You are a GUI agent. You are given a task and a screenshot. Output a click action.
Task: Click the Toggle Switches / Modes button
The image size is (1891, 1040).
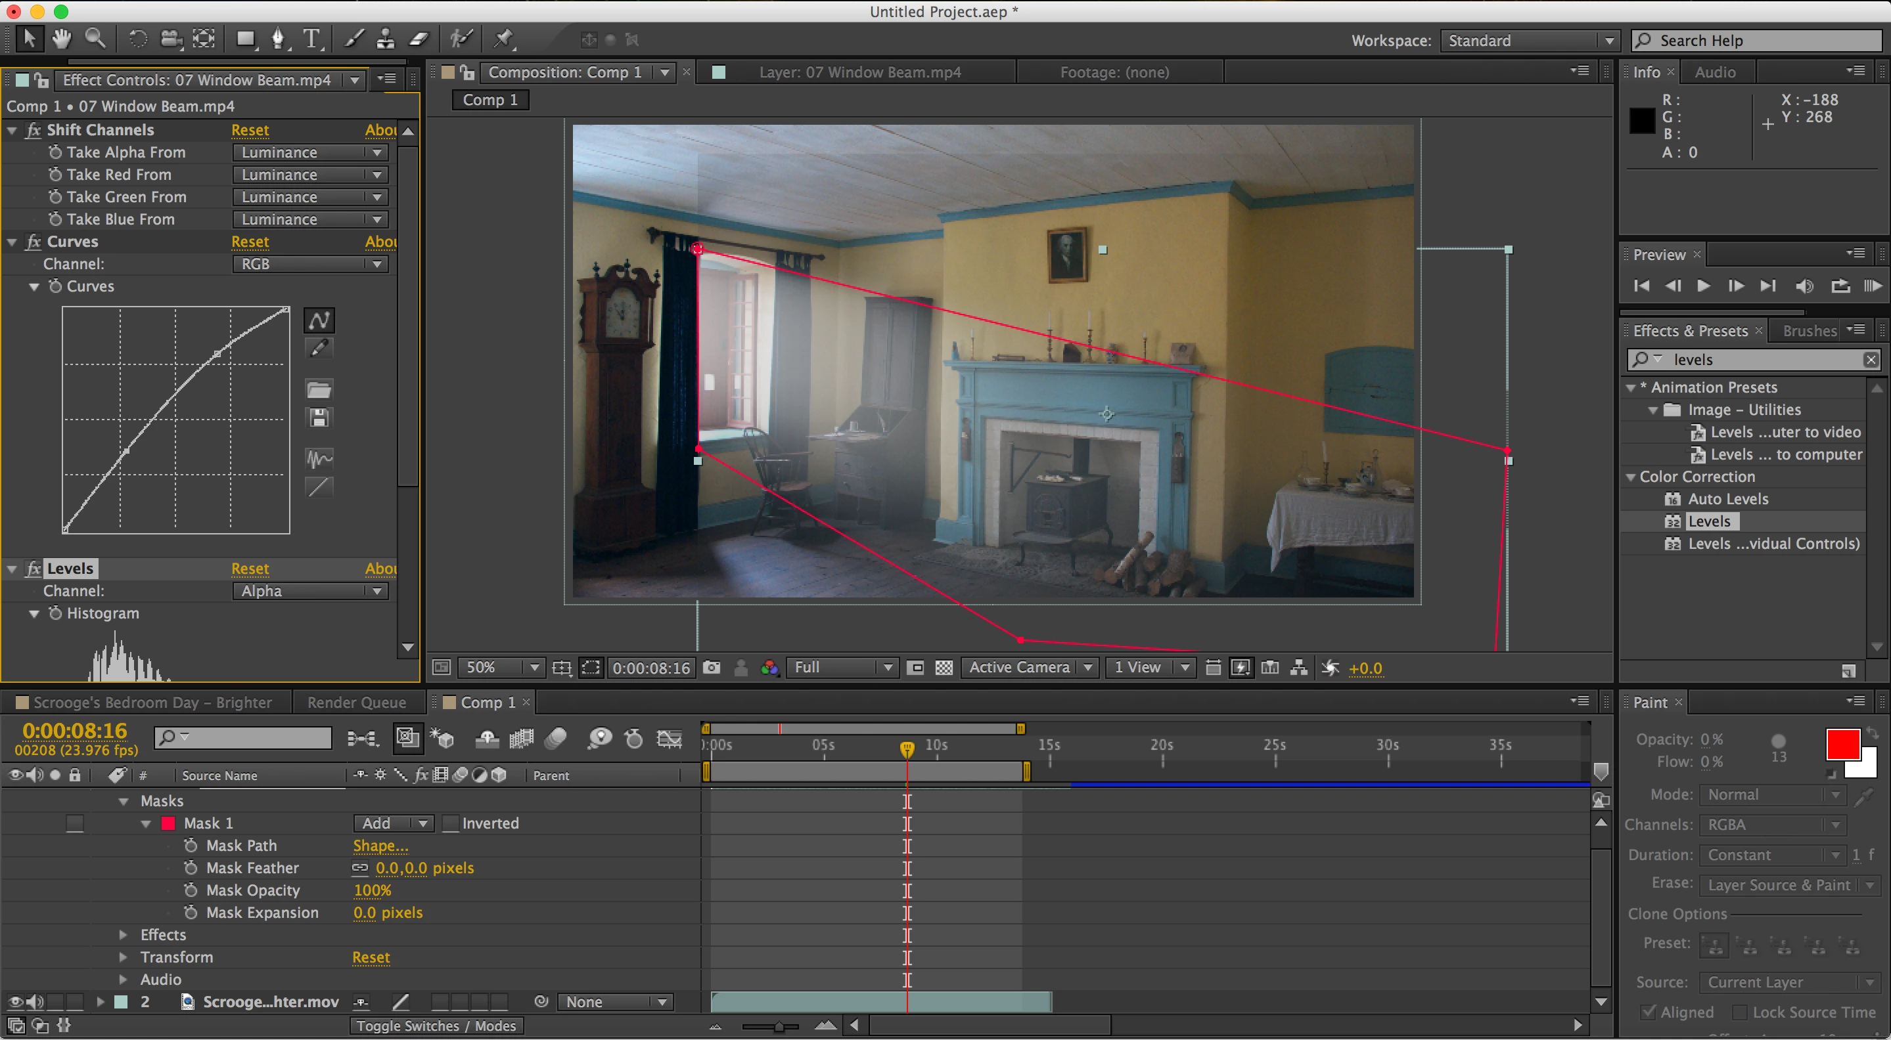[x=436, y=1026]
